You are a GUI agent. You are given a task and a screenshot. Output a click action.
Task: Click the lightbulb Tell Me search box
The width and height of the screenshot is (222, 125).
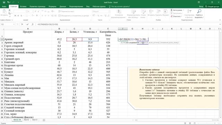click(x=119, y=7)
